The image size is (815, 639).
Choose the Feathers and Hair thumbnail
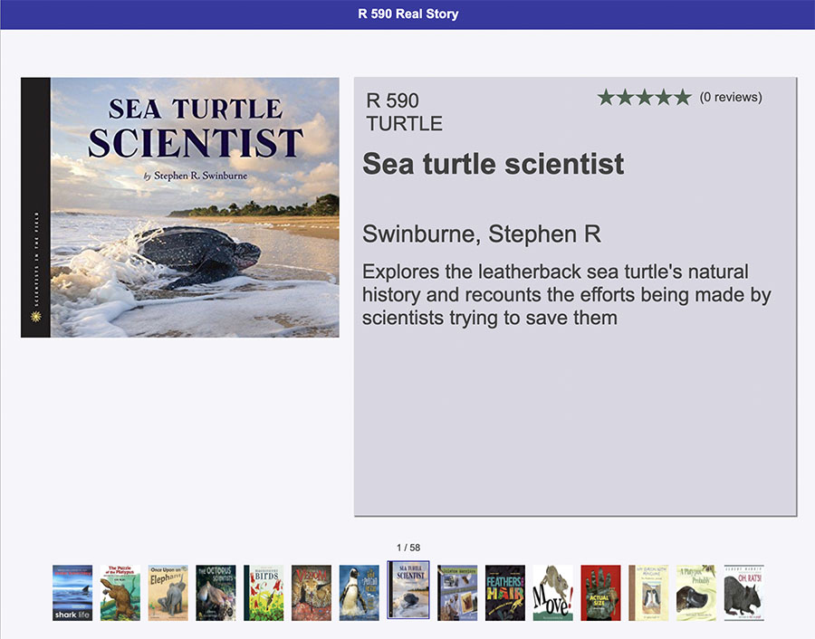(x=505, y=593)
